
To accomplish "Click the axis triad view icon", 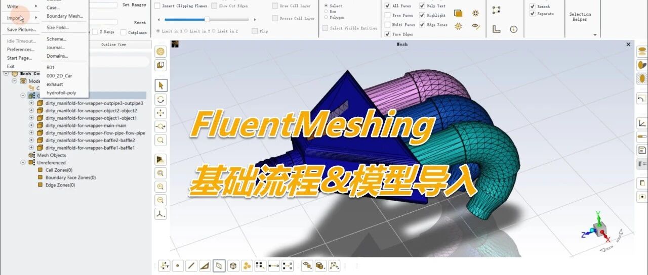I will [x=161, y=214].
